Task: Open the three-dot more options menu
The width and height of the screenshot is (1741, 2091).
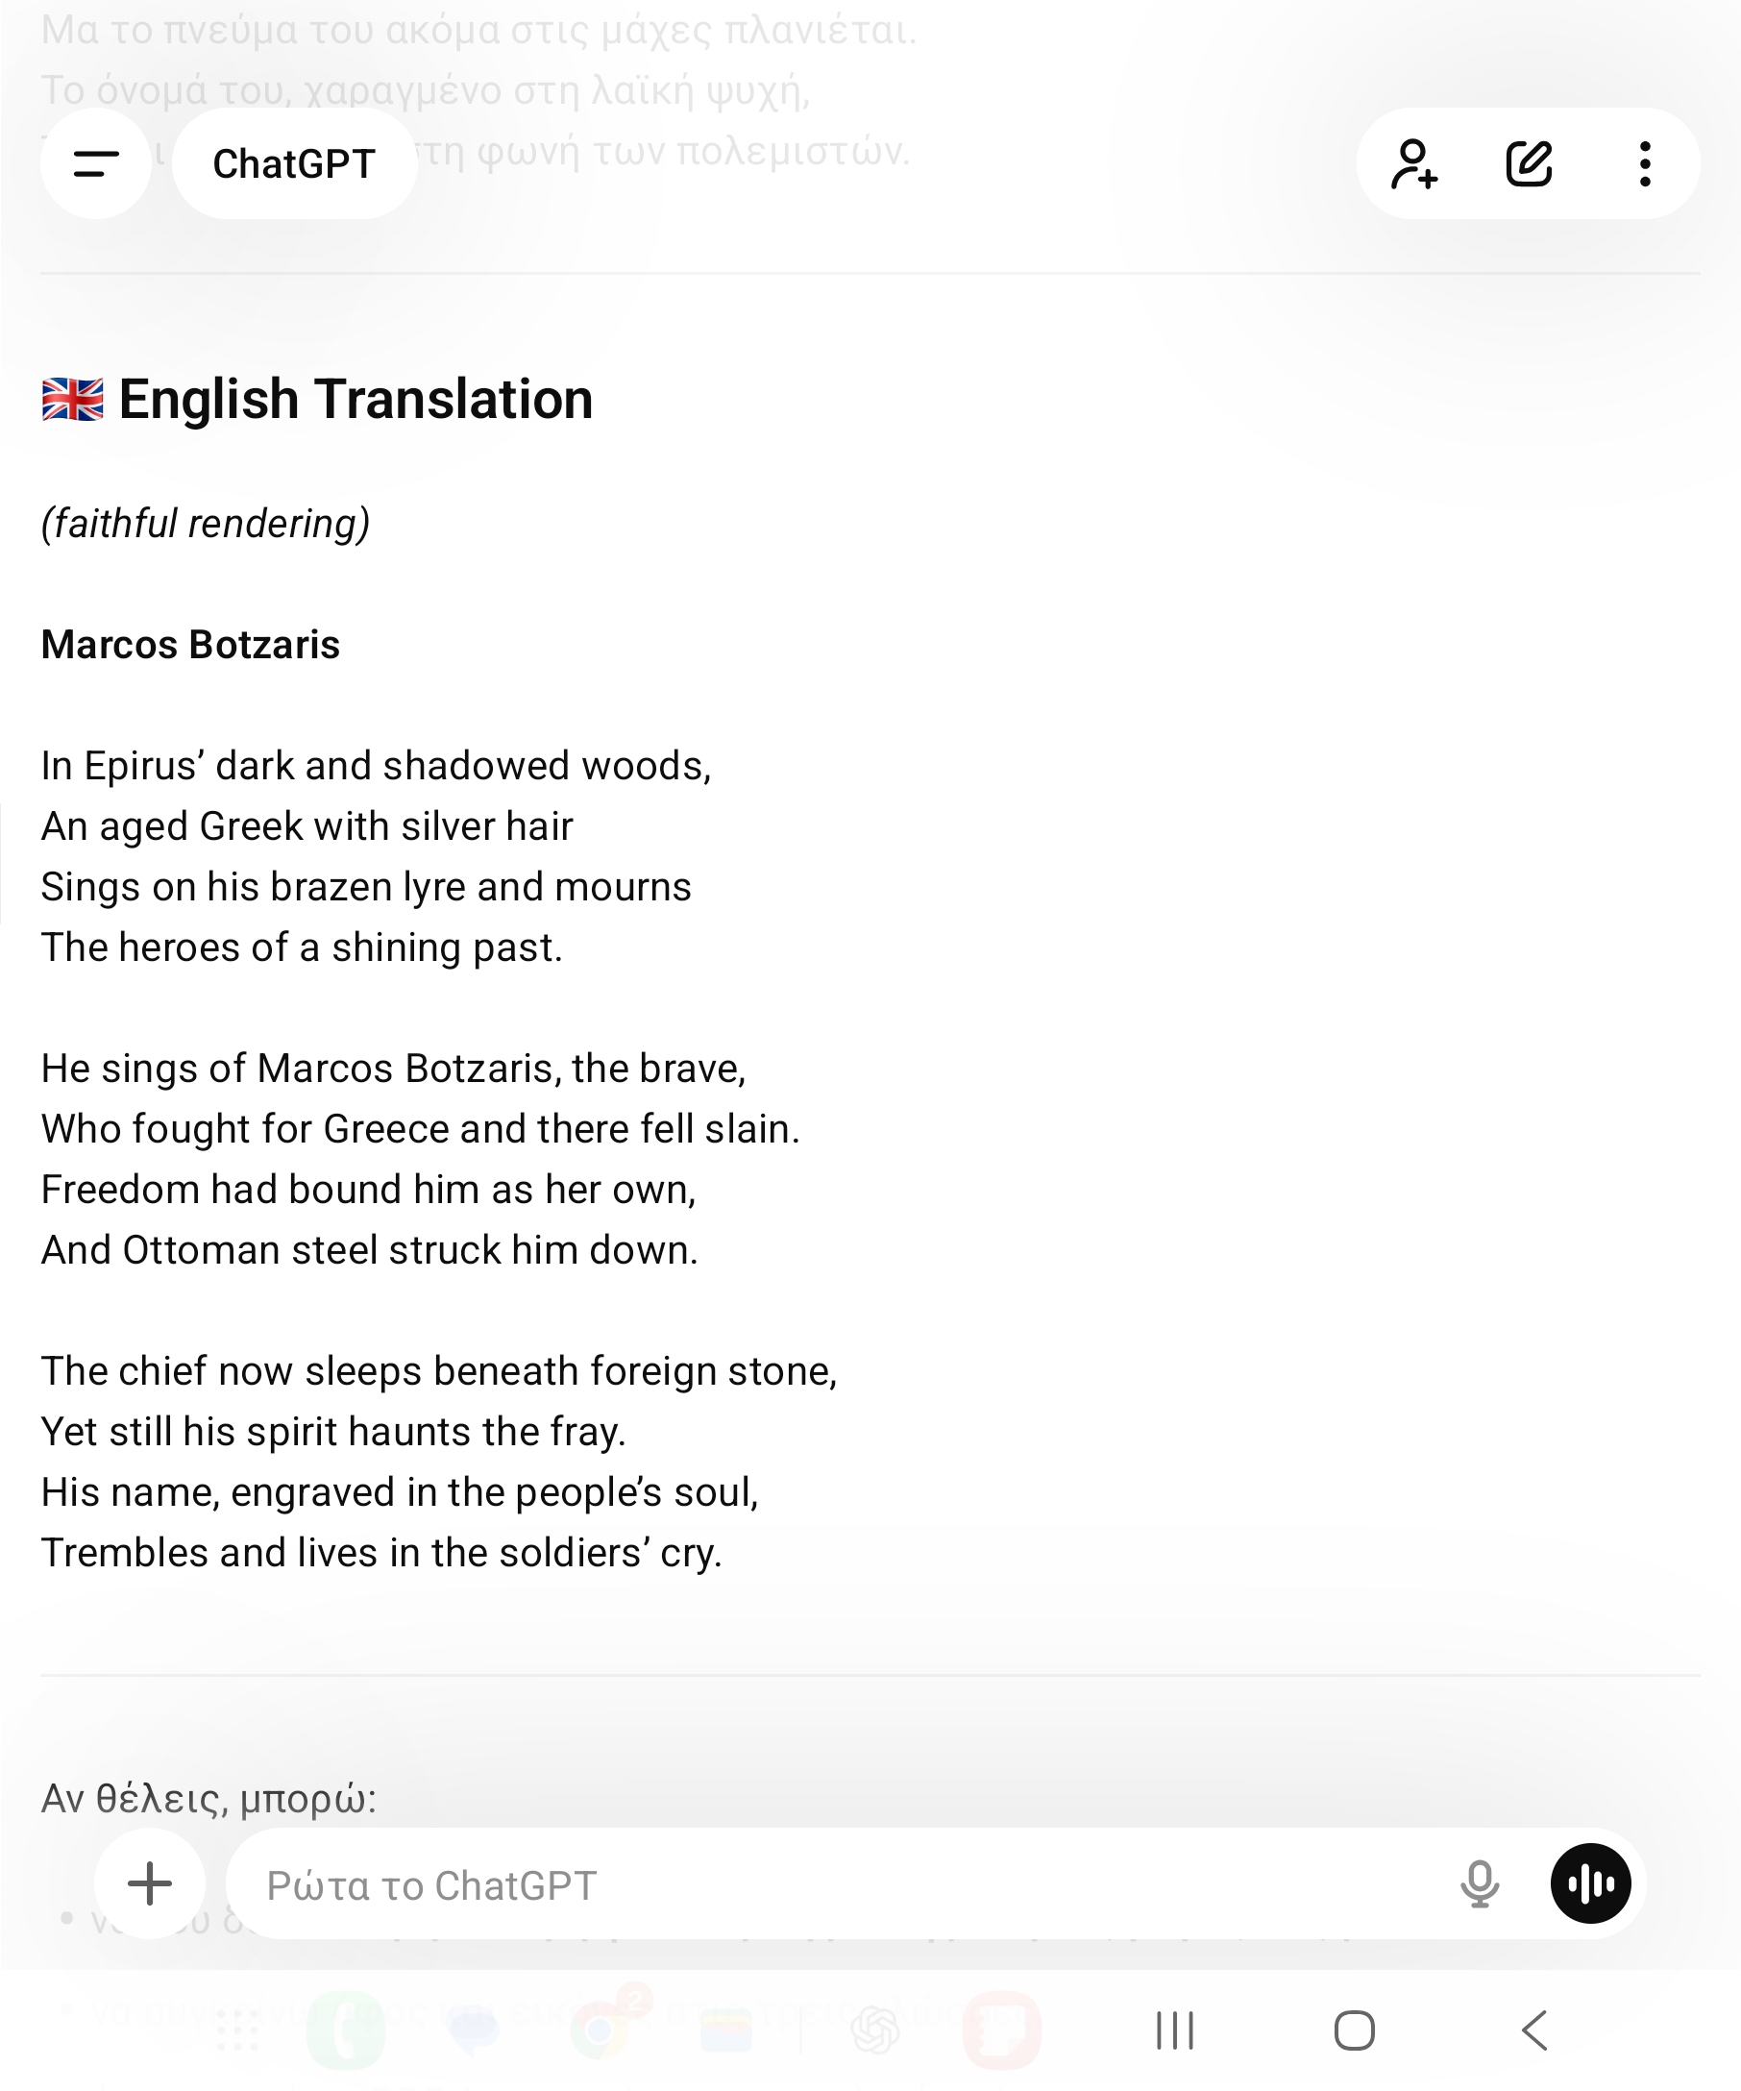Action: [1645, 163]
